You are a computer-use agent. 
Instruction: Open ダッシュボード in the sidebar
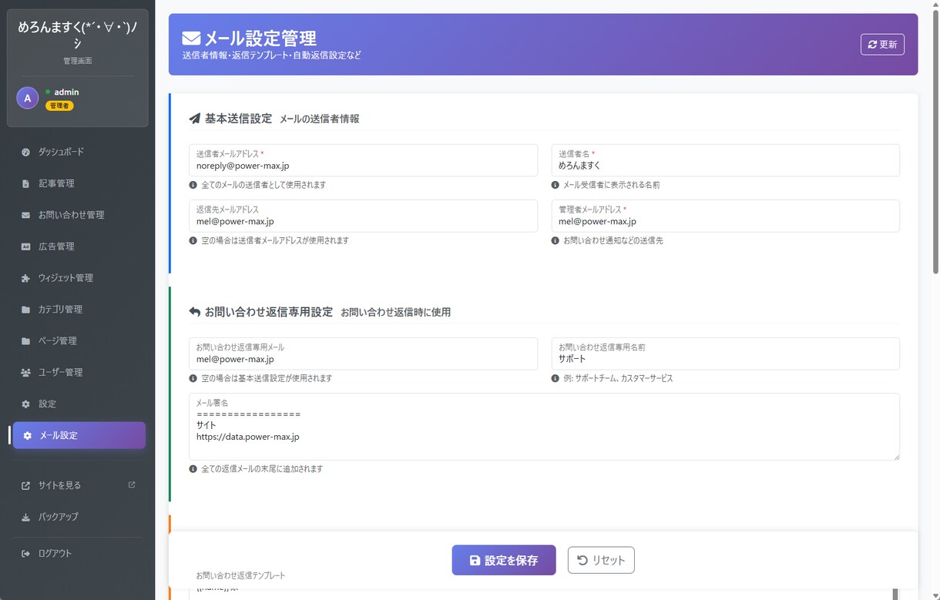79,152
